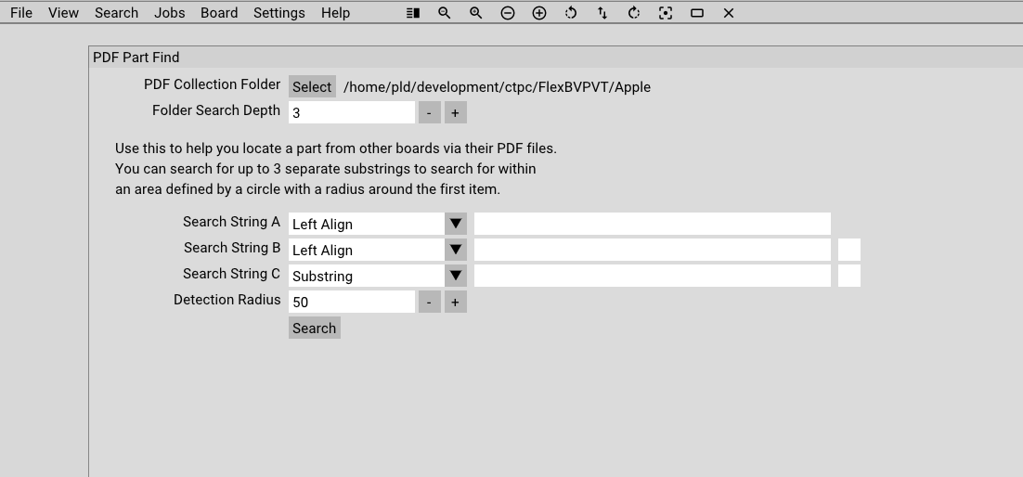
Task: Click the magnifier zoom-out icon
Action: pos(445,13)
